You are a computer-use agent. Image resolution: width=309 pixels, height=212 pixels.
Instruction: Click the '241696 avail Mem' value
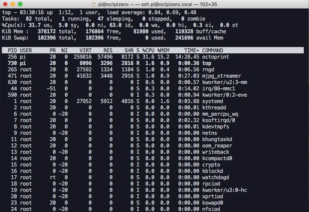point(199,38)
